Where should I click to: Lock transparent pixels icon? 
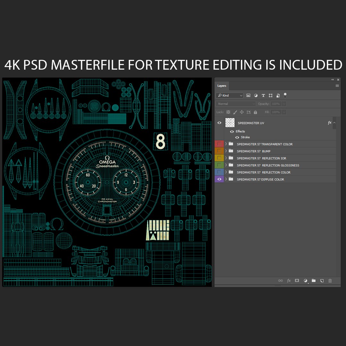[x=228, y=112]
